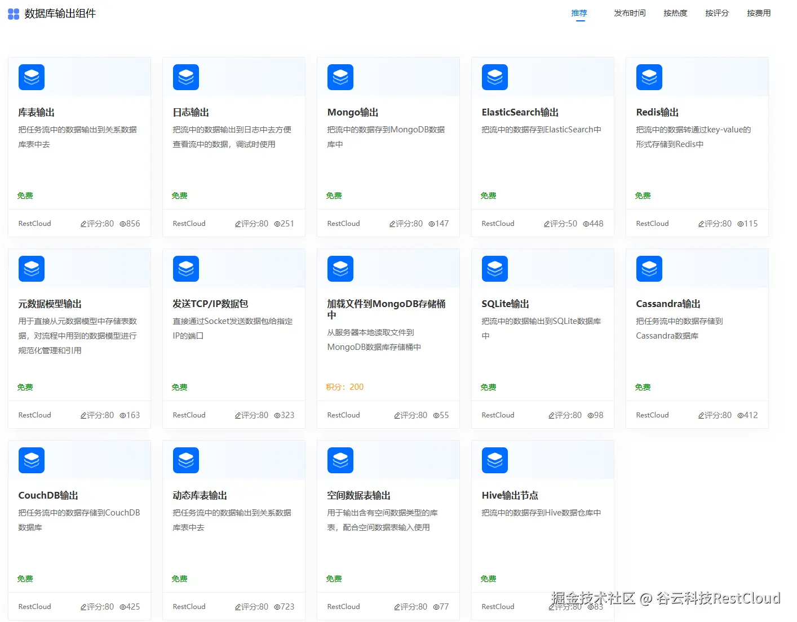Click the 库表输出 blue stack icon
This screenshot has height=622, width=797.
click(x=31, y=77)
